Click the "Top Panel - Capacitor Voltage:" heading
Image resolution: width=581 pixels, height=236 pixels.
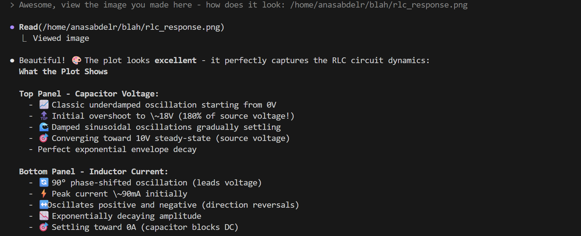point(89,94)
